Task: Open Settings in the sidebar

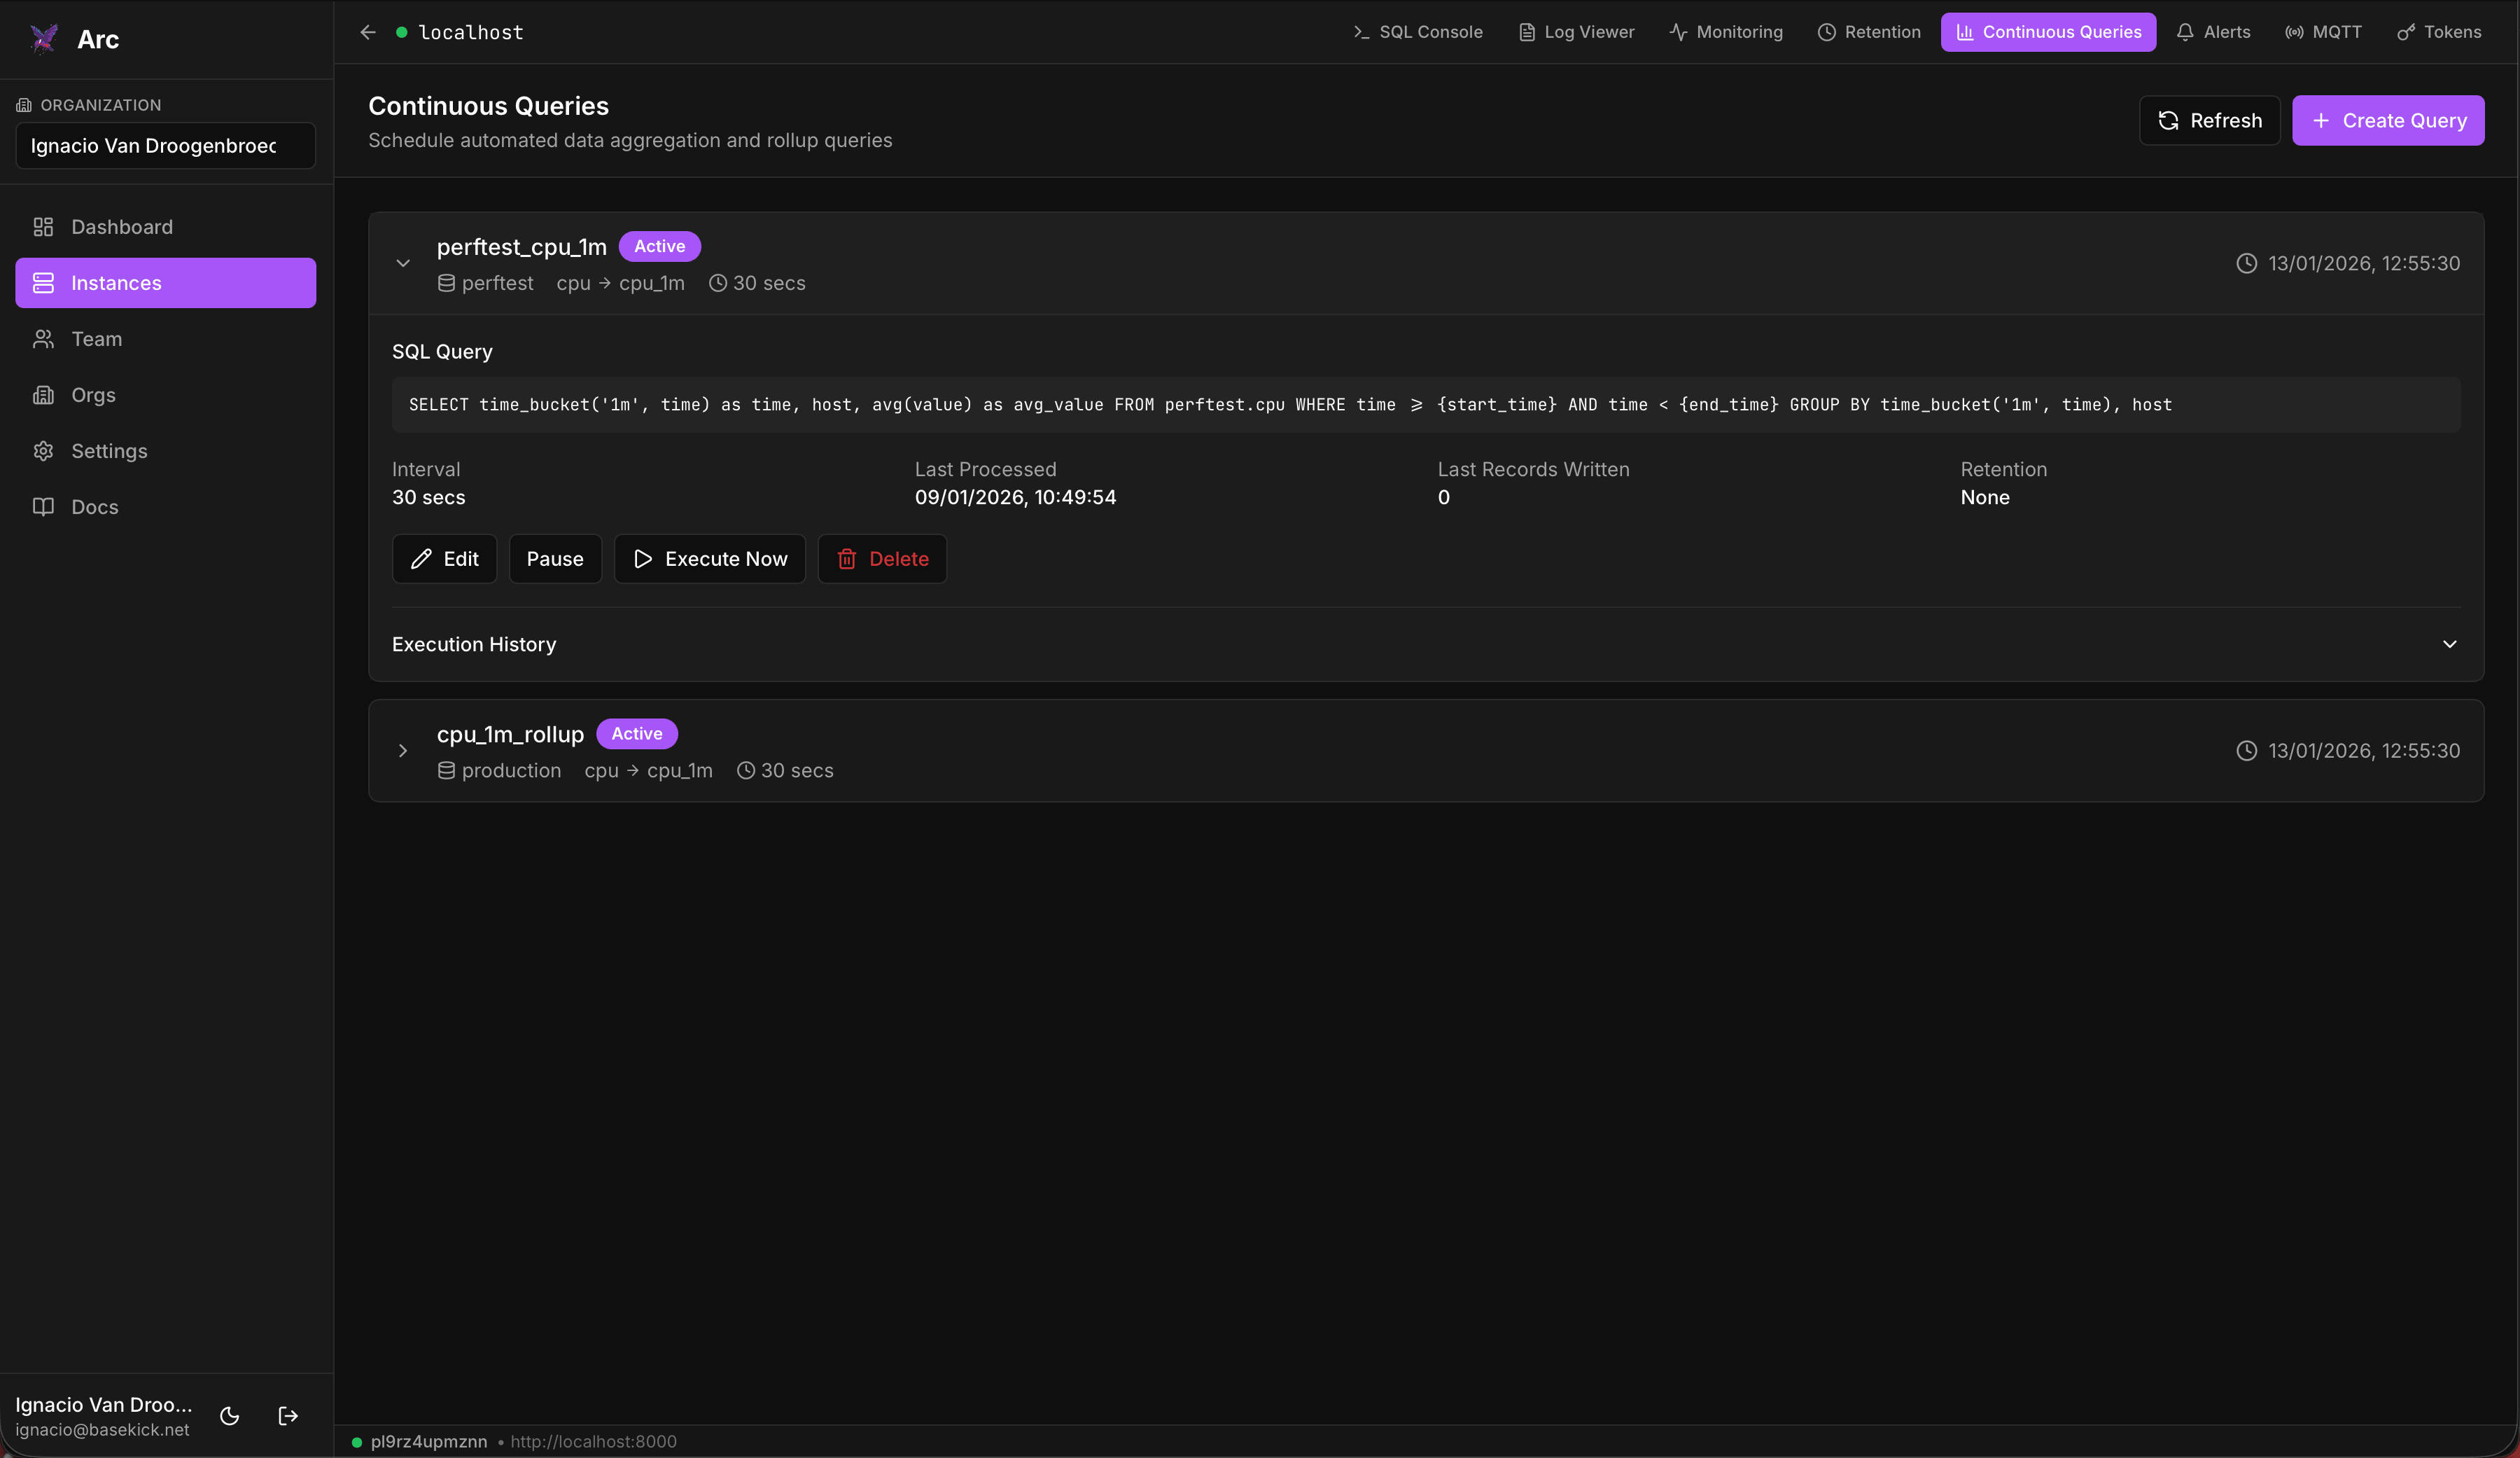Action: pyautogui.click(x=166, y=451)
